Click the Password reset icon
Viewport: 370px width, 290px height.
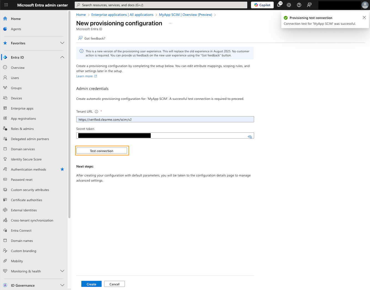5,180
